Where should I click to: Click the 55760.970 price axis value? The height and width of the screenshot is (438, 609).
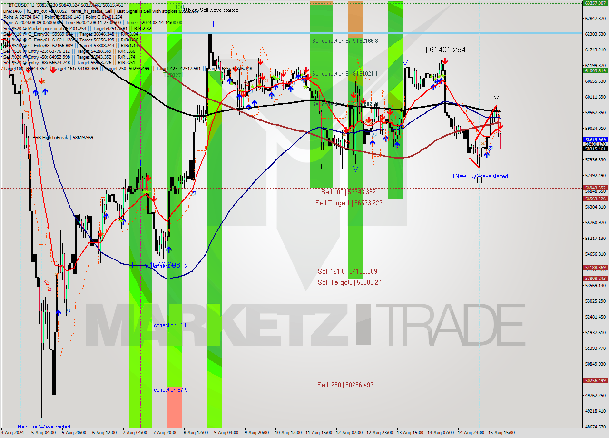(x=595, y=223)
